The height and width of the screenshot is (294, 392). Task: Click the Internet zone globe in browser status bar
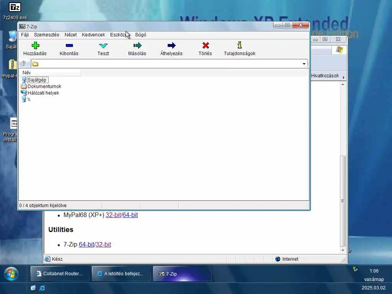[278, 259]
